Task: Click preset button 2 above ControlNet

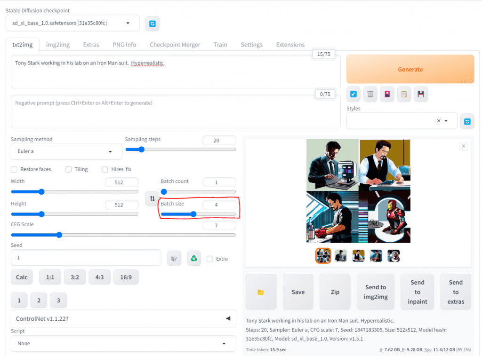Action: pyautogui.click(x=39, y=301)
